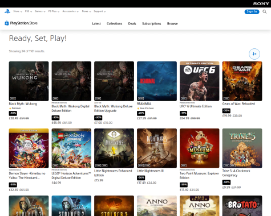Click the ANNO Gold Edition cover
This screenshot has height=216, width=271.
200,206
